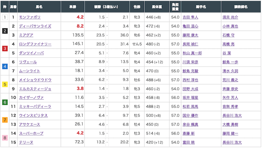The width and height of the screenshot is (262, 148).
Task: Select the red frame 3 box
Action: point(5,48)
